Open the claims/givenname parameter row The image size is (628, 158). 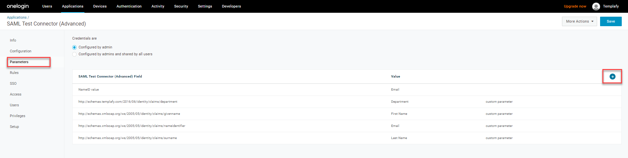[347, 114]
